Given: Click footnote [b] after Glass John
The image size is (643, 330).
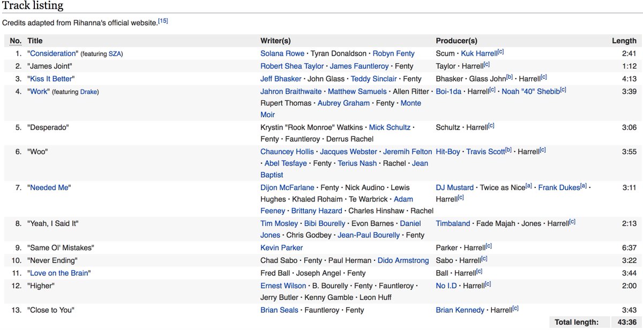Looking at the screenshot, I should click(x=510, y=77).
